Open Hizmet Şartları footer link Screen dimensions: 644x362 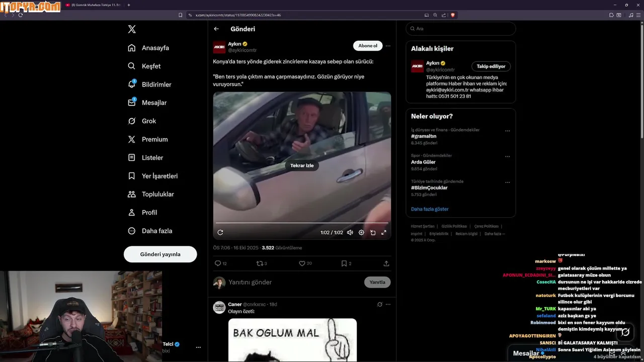pyautogui.click(x=423, y=226)
